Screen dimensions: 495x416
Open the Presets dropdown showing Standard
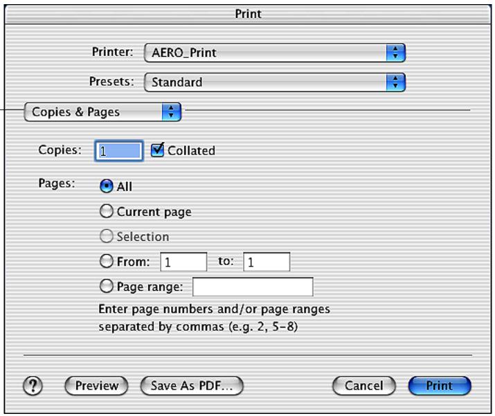point(275,82)
